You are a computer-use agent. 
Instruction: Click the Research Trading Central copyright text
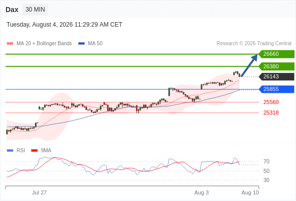tap(254, 44)
